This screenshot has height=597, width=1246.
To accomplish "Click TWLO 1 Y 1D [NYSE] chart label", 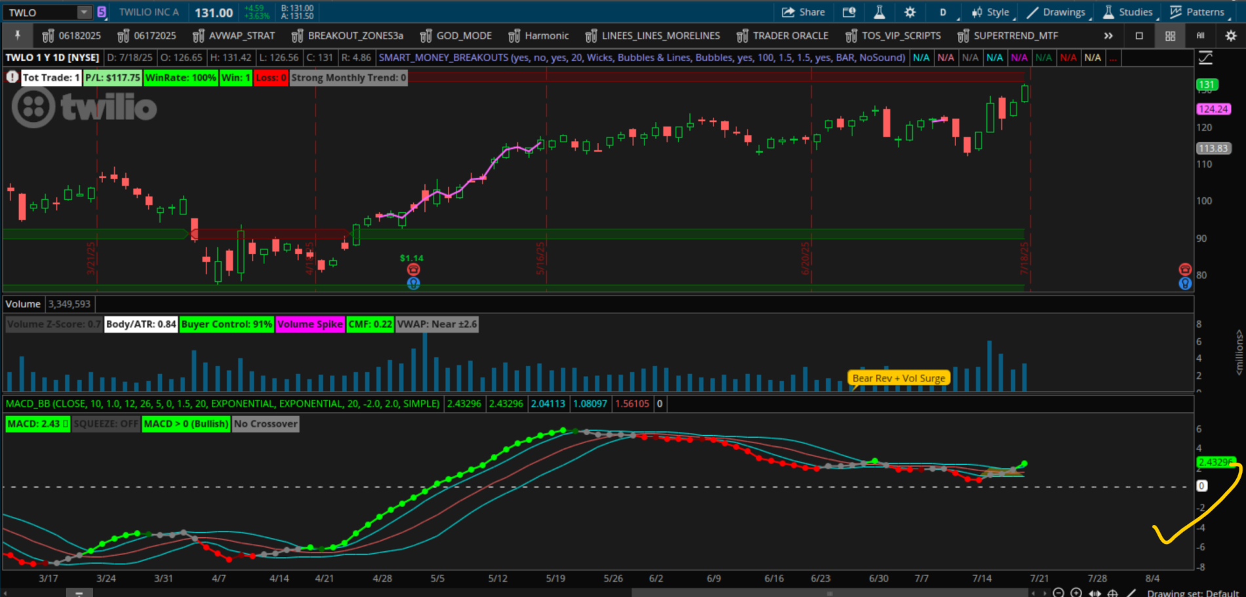I will pos(52,58).
